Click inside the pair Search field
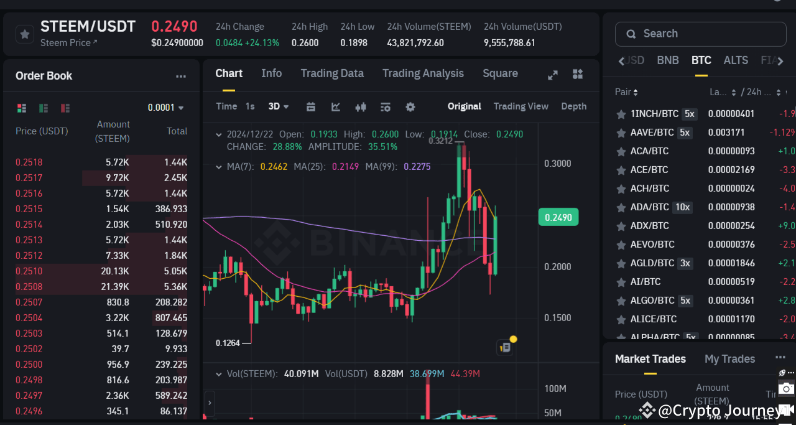This screenshot has height=425, width=796. 700,34
